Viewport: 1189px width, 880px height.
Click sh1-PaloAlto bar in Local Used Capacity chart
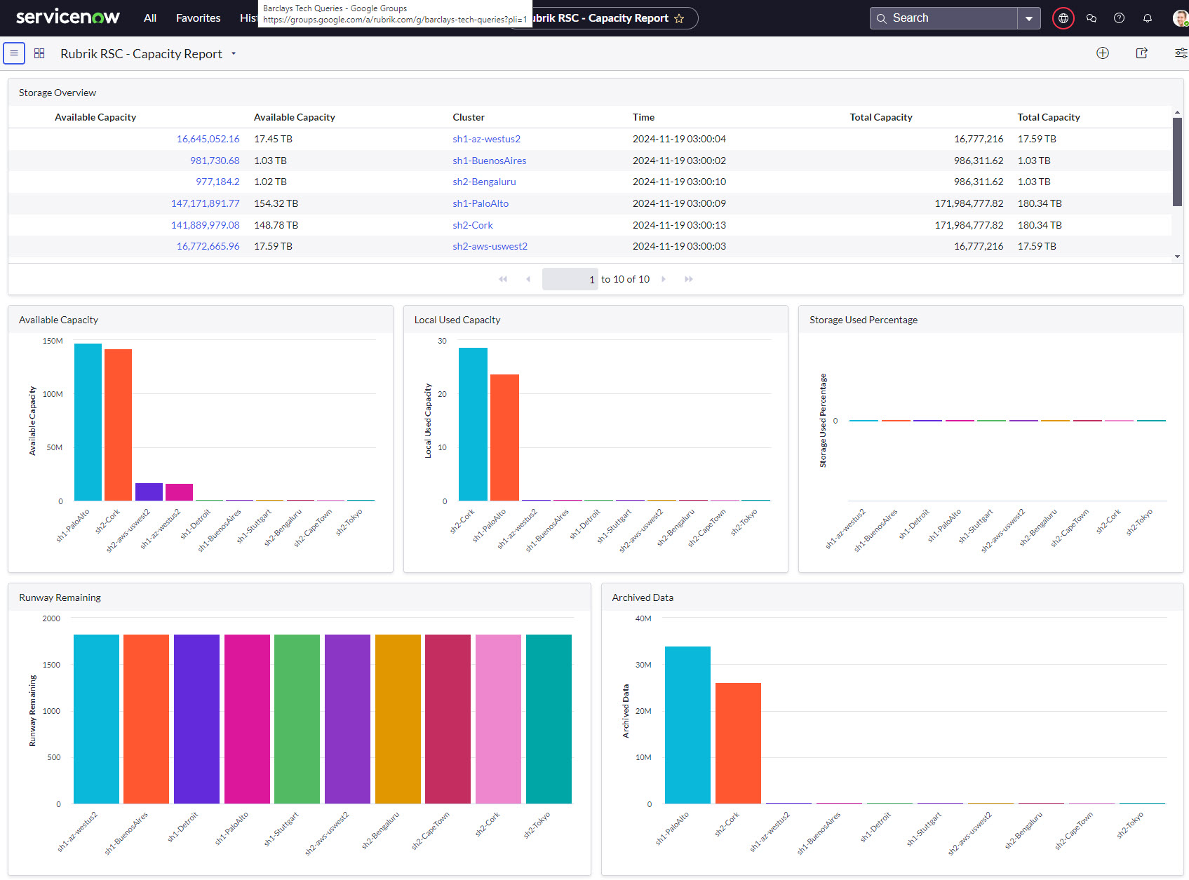click(504, 438)
